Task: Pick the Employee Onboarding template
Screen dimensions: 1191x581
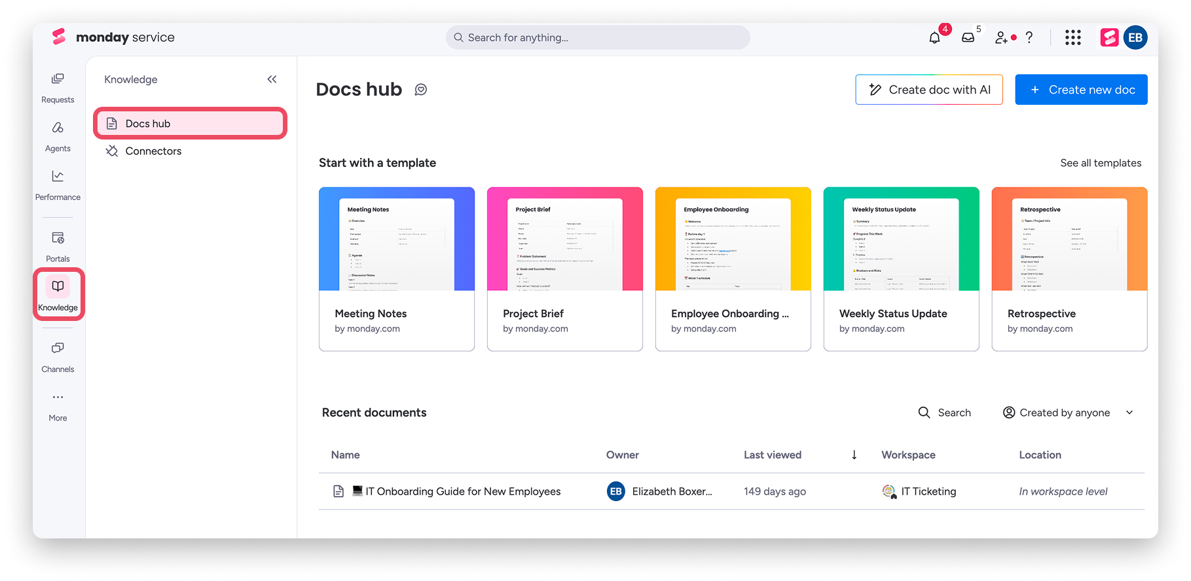Action: tap(733, 269)
